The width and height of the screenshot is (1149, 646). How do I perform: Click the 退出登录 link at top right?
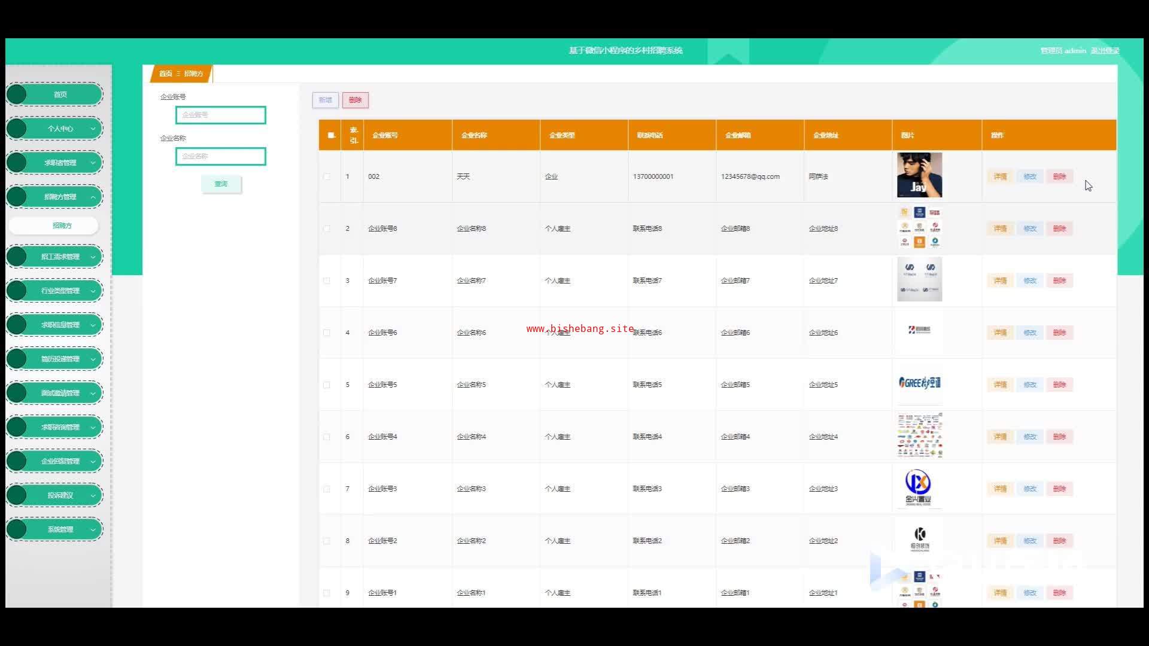tap(1104, 51)
